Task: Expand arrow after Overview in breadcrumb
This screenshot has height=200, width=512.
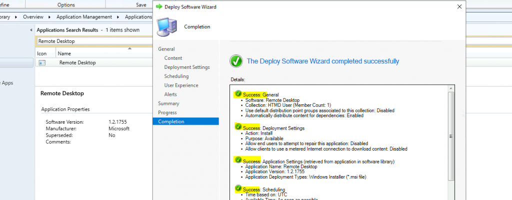Action: (49, 17)
